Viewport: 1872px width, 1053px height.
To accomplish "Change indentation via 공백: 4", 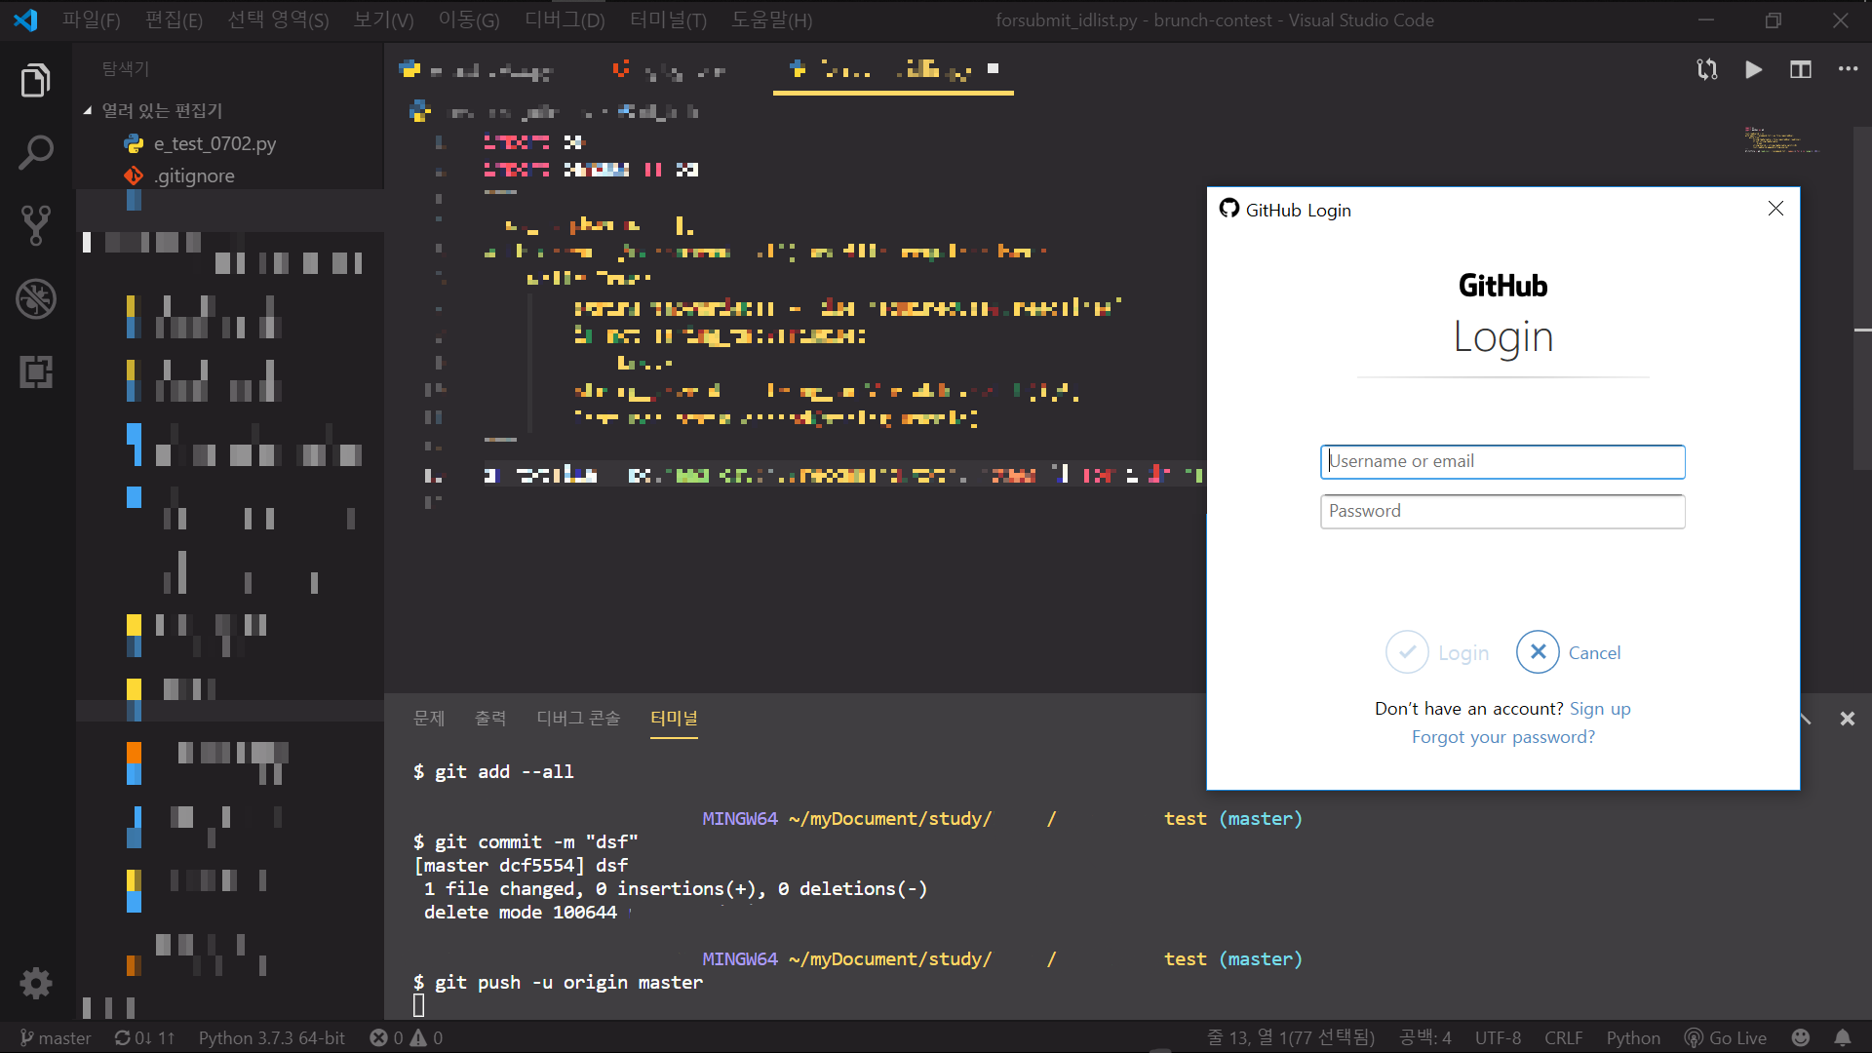I will point(1424,1037).
